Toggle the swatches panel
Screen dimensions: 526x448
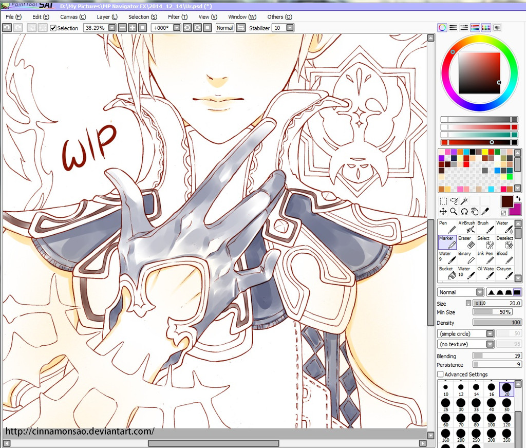tap(486, 28)
